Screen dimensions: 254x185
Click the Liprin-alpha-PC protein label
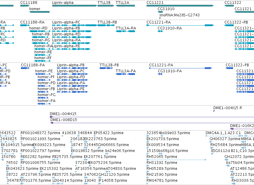pos(71,71)
